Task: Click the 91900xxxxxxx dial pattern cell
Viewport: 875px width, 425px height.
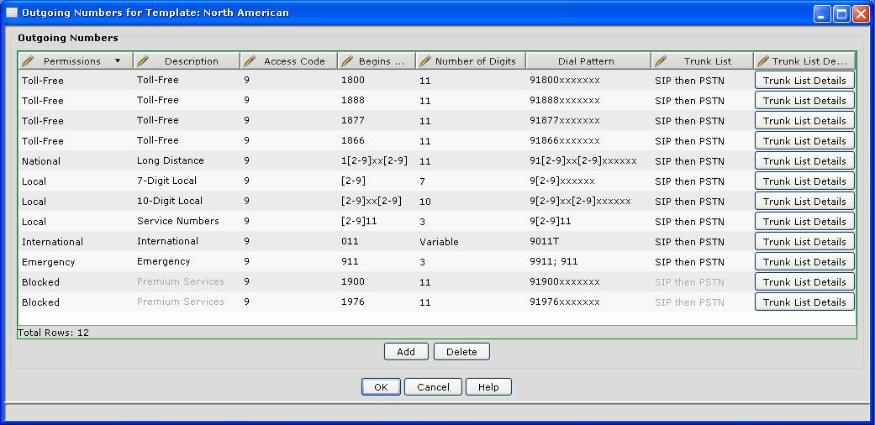Action: tap(588, 281)
